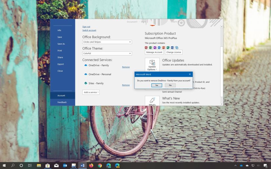The image size is (271, 169).
Task: Select Close in the backstage sidebar
Action: click(60, 71)
